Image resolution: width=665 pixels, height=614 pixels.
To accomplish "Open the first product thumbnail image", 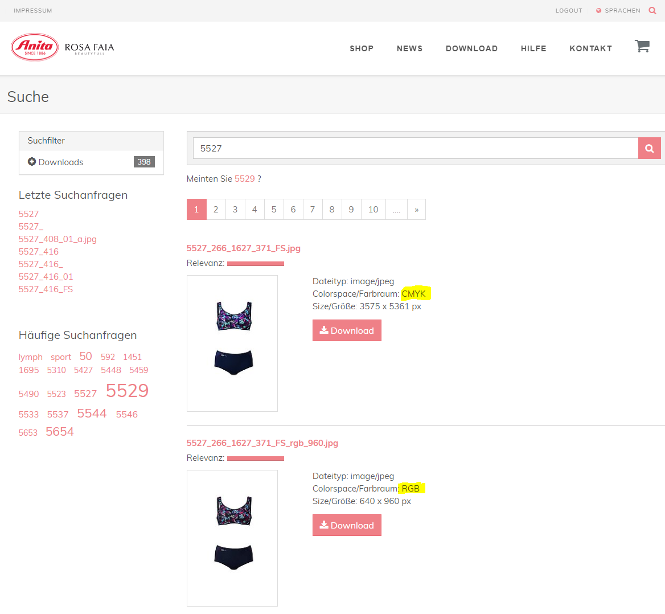I will tap(232, 343).
